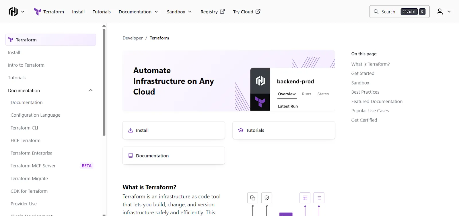Click the Terraform logo tile in hero image

pyautogui.click(x=260, y=102)
